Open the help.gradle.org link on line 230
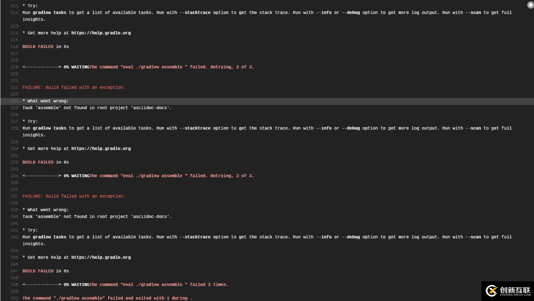534x301 pixels. (101, 149)
